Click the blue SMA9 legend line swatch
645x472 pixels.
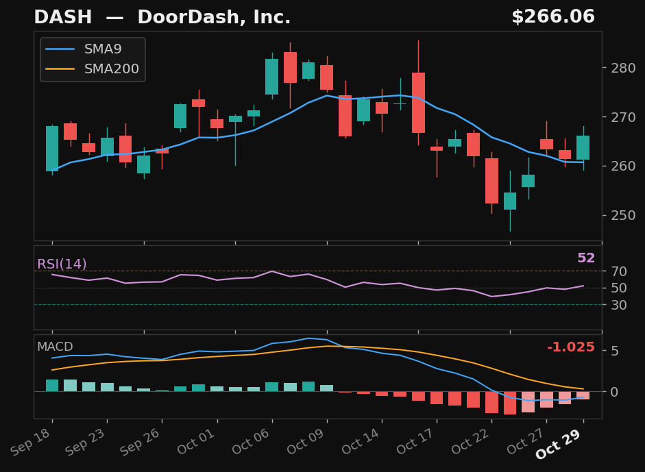(x=60, y=49)
